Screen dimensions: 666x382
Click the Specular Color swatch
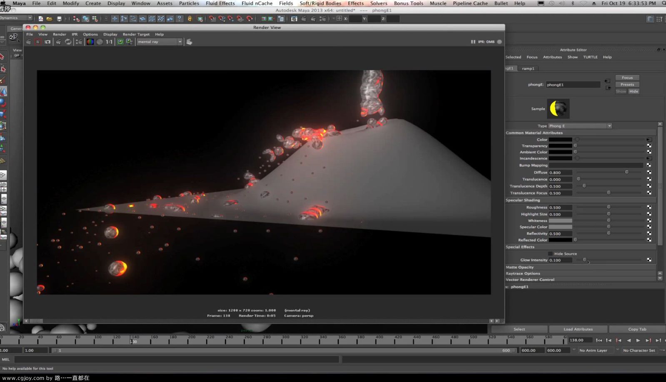[x=560, y=227]
